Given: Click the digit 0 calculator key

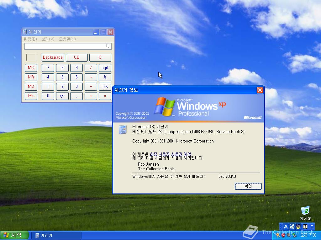Looking at the screenshot, I should pos(48,96).
